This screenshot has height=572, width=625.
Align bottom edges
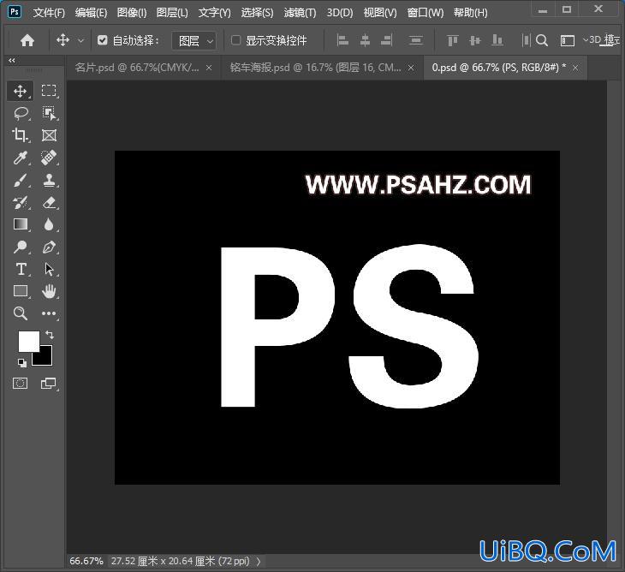point(497,40)
